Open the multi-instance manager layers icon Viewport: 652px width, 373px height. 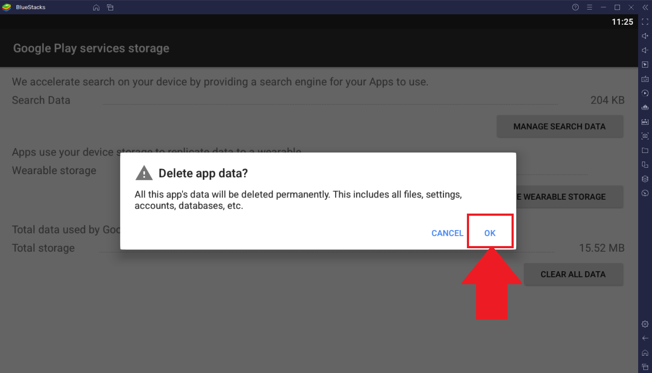(645, 179)
